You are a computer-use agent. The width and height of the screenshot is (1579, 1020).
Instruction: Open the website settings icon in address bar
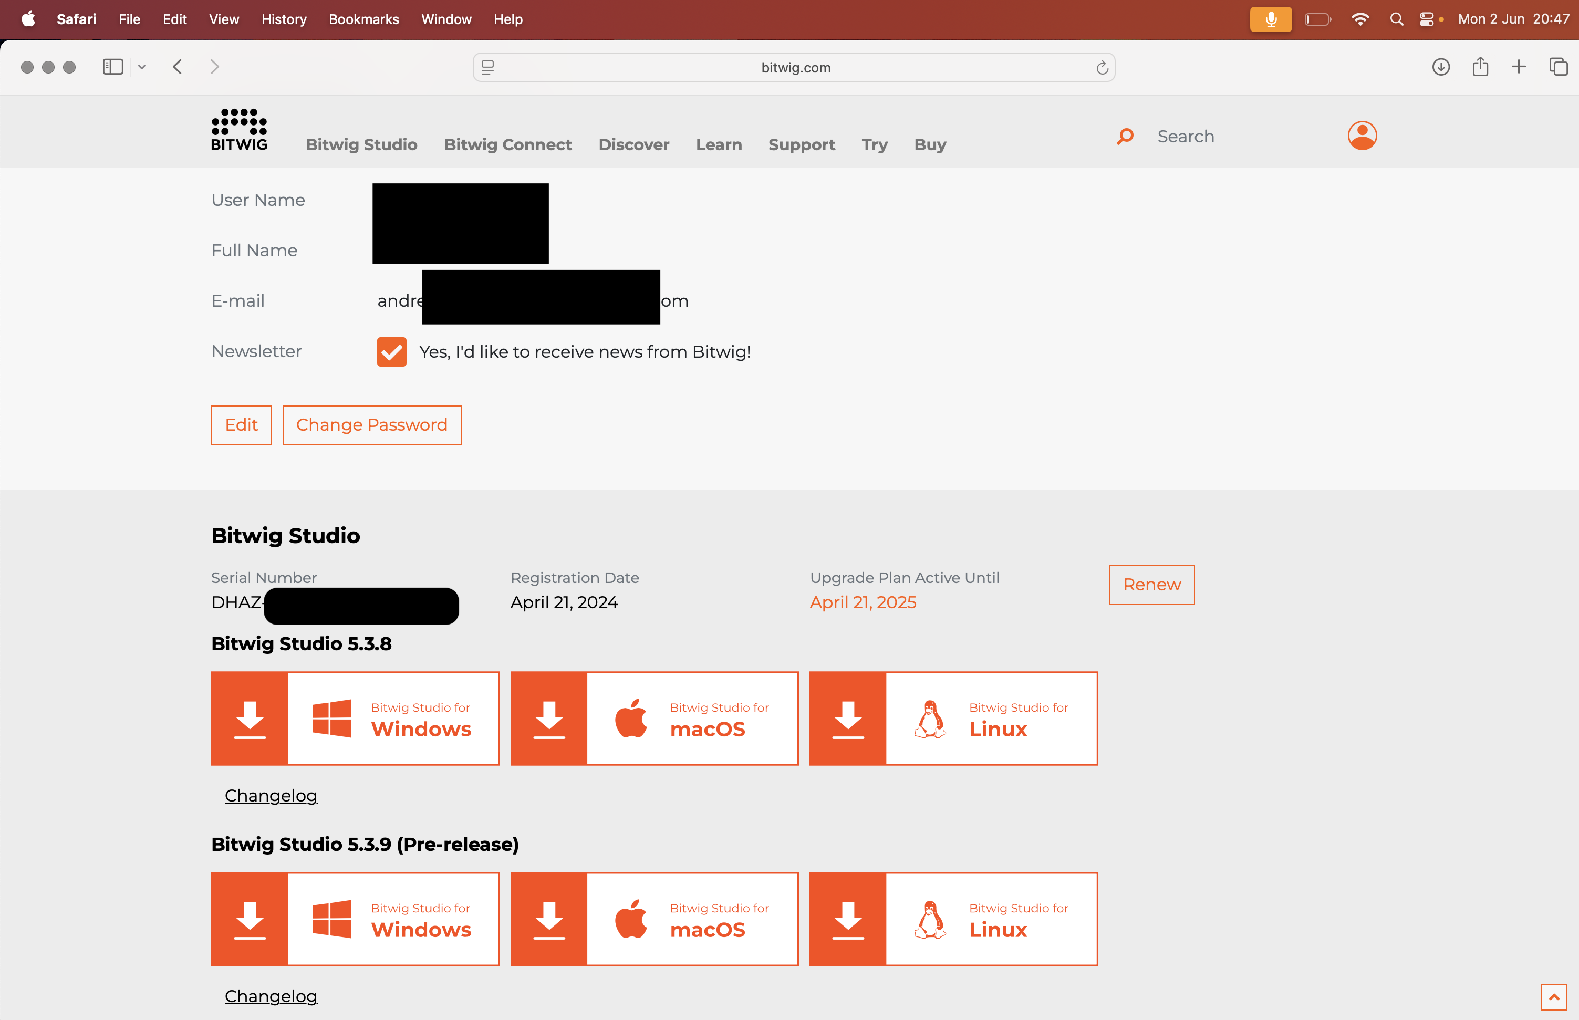click(487, 68)
